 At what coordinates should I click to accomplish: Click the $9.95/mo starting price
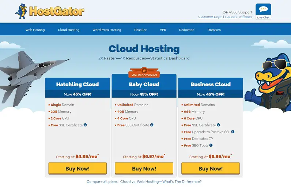coord(220,156)
